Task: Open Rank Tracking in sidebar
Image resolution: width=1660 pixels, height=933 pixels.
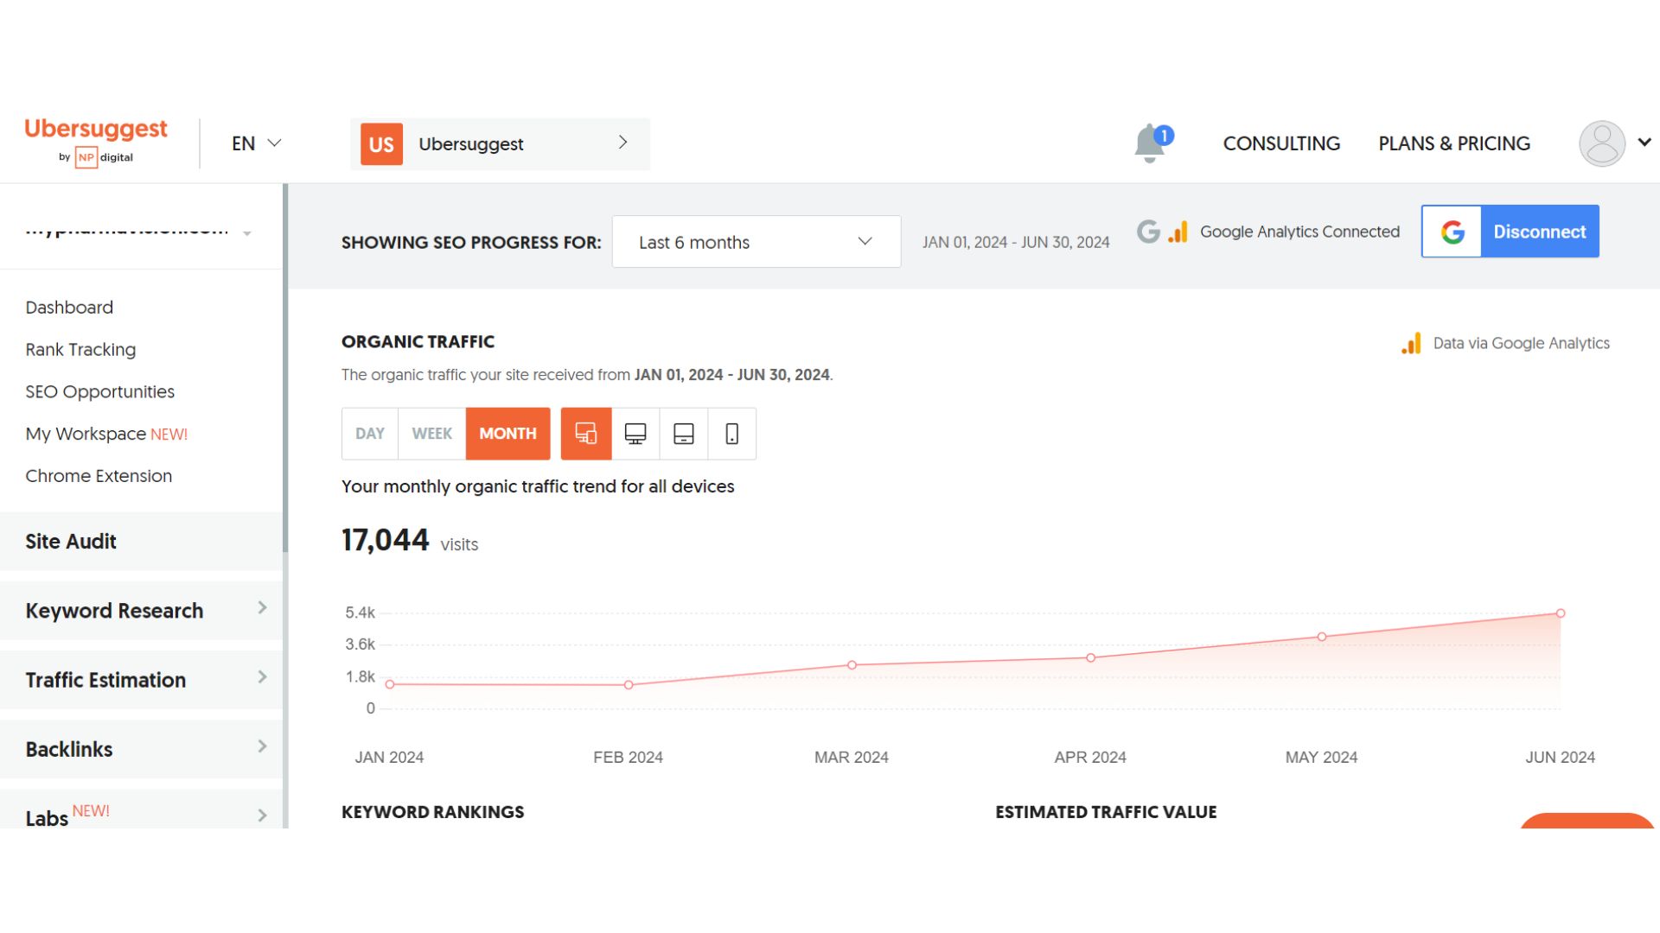Action: pos(80,350)
